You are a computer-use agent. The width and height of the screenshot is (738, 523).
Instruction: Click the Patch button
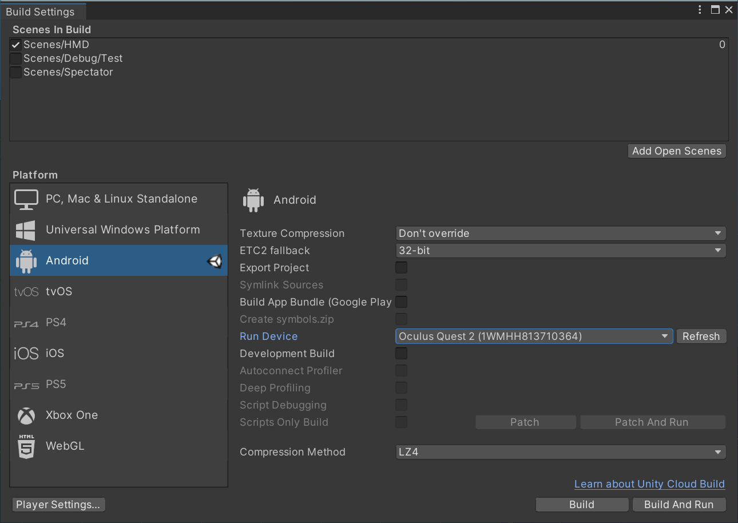coord(525,422)
